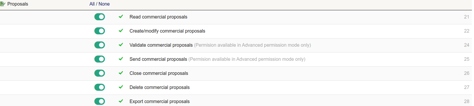Toggle off Export commercial proposals permission
The height and width of the screenshot is (106, 474).
(100, 101)
